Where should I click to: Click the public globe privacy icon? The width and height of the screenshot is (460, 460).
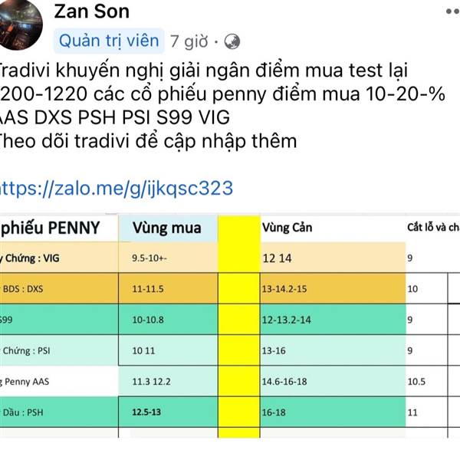[232, 41]
